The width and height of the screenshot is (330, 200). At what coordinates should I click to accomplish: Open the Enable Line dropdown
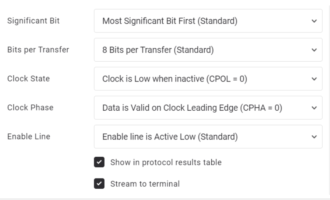208,136
